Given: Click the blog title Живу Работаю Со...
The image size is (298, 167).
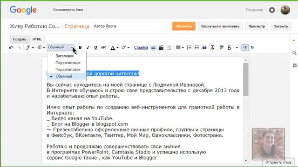Looking at the screenshot, I should coord(34,26).
